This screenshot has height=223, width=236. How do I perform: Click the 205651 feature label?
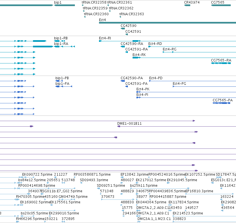click(54, 180)
